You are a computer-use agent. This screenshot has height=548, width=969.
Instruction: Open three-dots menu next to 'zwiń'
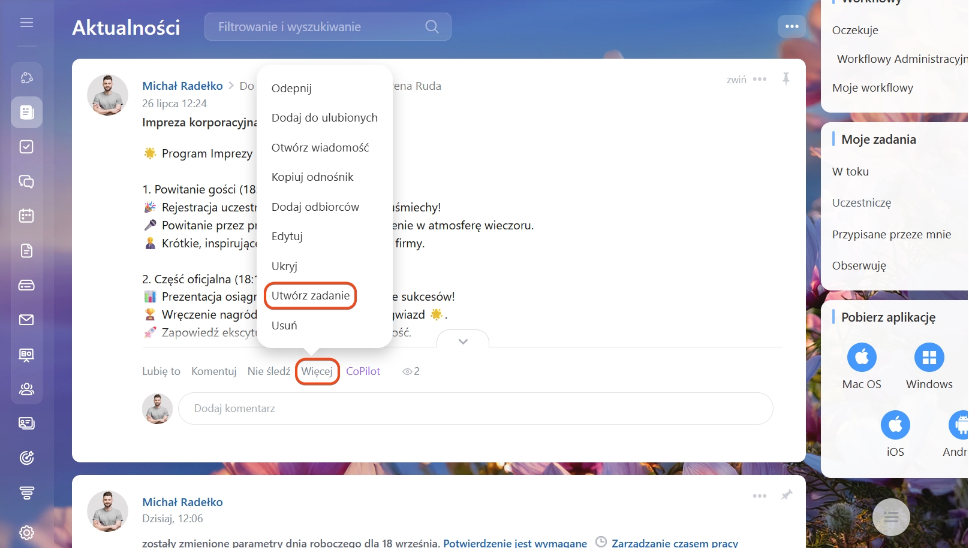760,79
